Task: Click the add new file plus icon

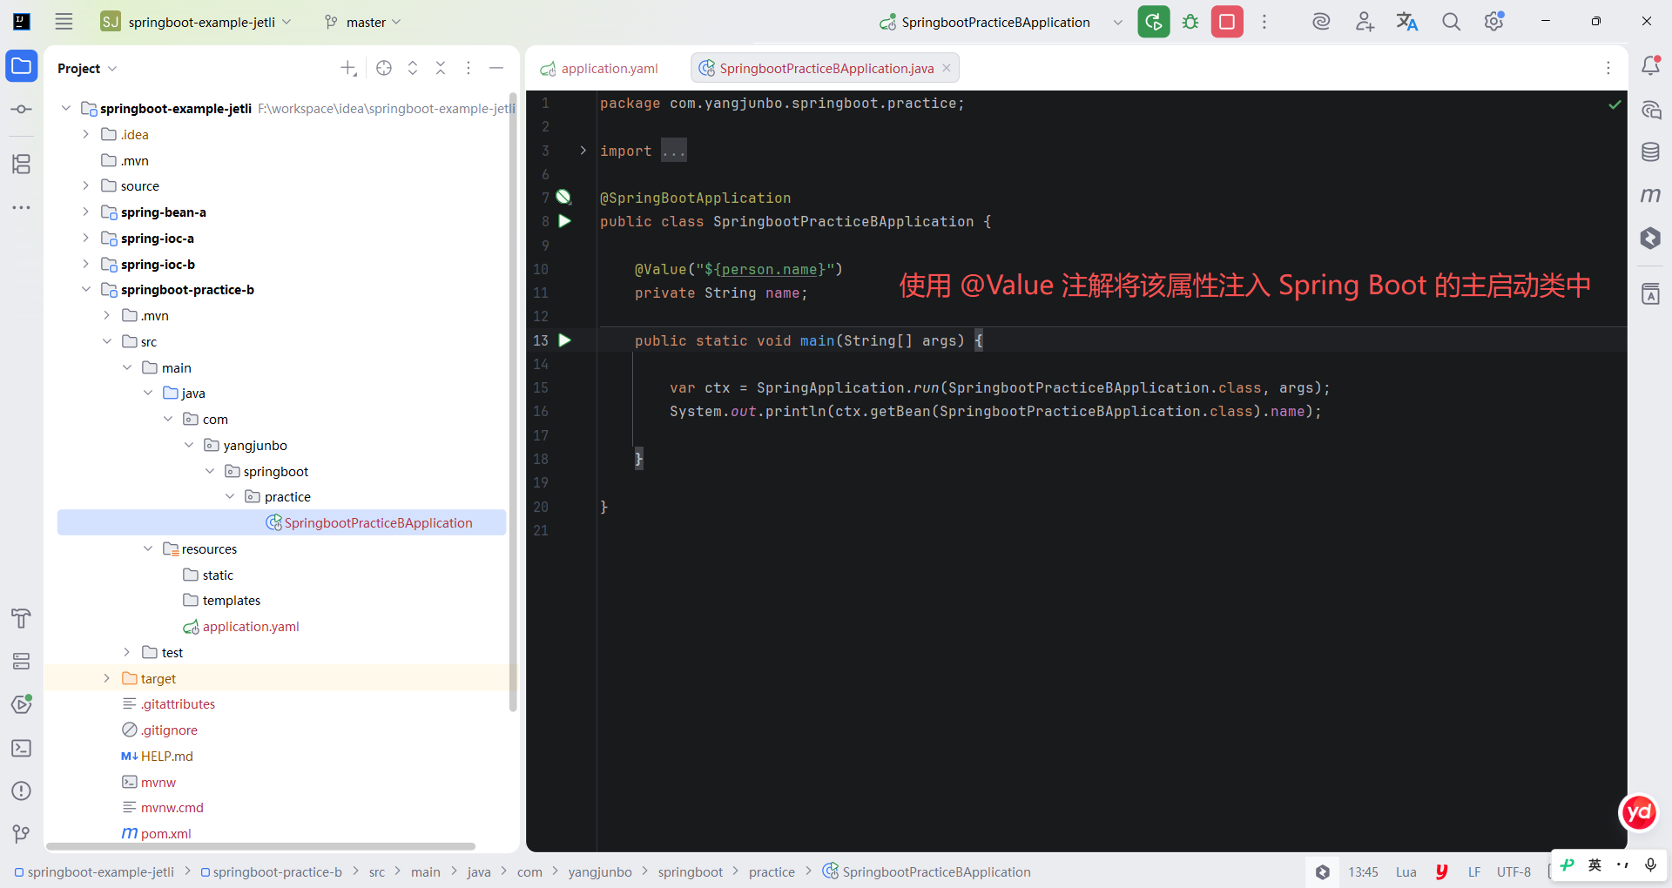Action: click(348, 68)
